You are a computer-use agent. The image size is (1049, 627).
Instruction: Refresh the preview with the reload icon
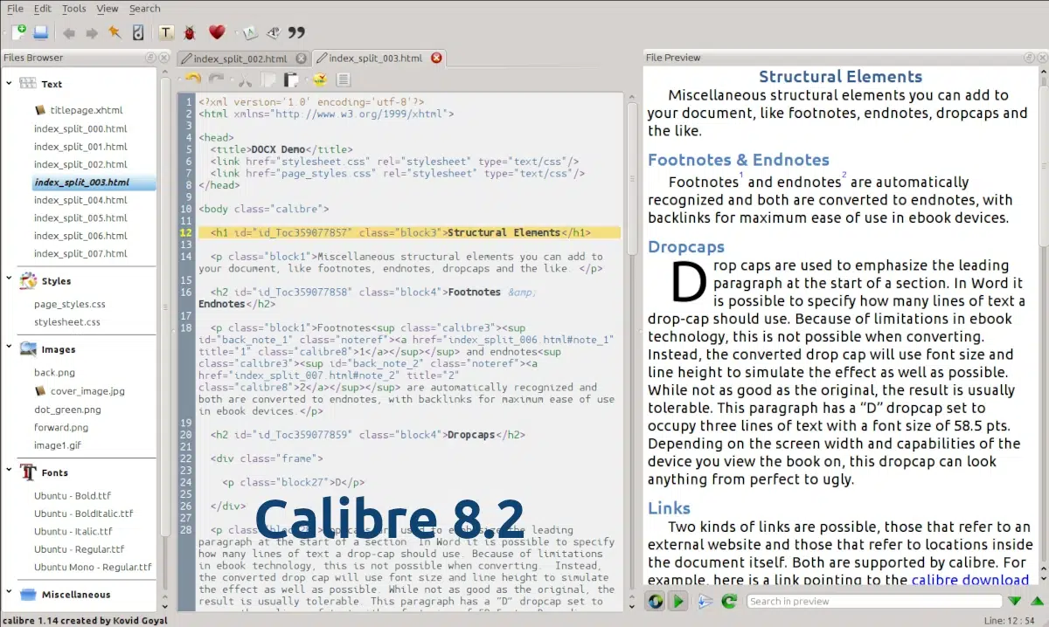729,601
